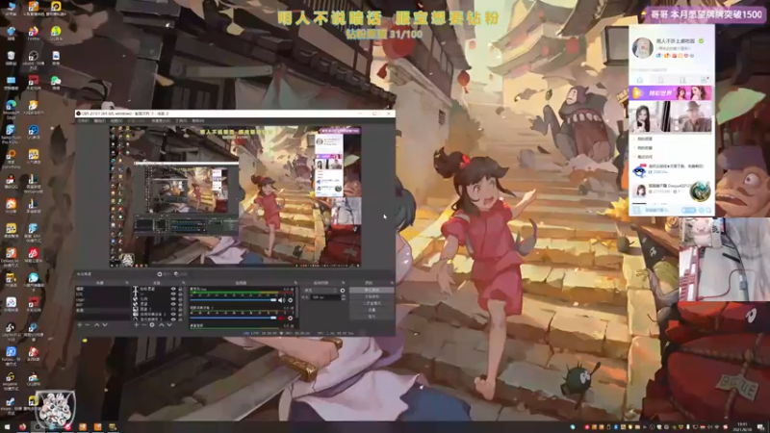The image size is (770, 433).
Task: Adjust microphone volume slider in mixer
Action: pos(233,300)
